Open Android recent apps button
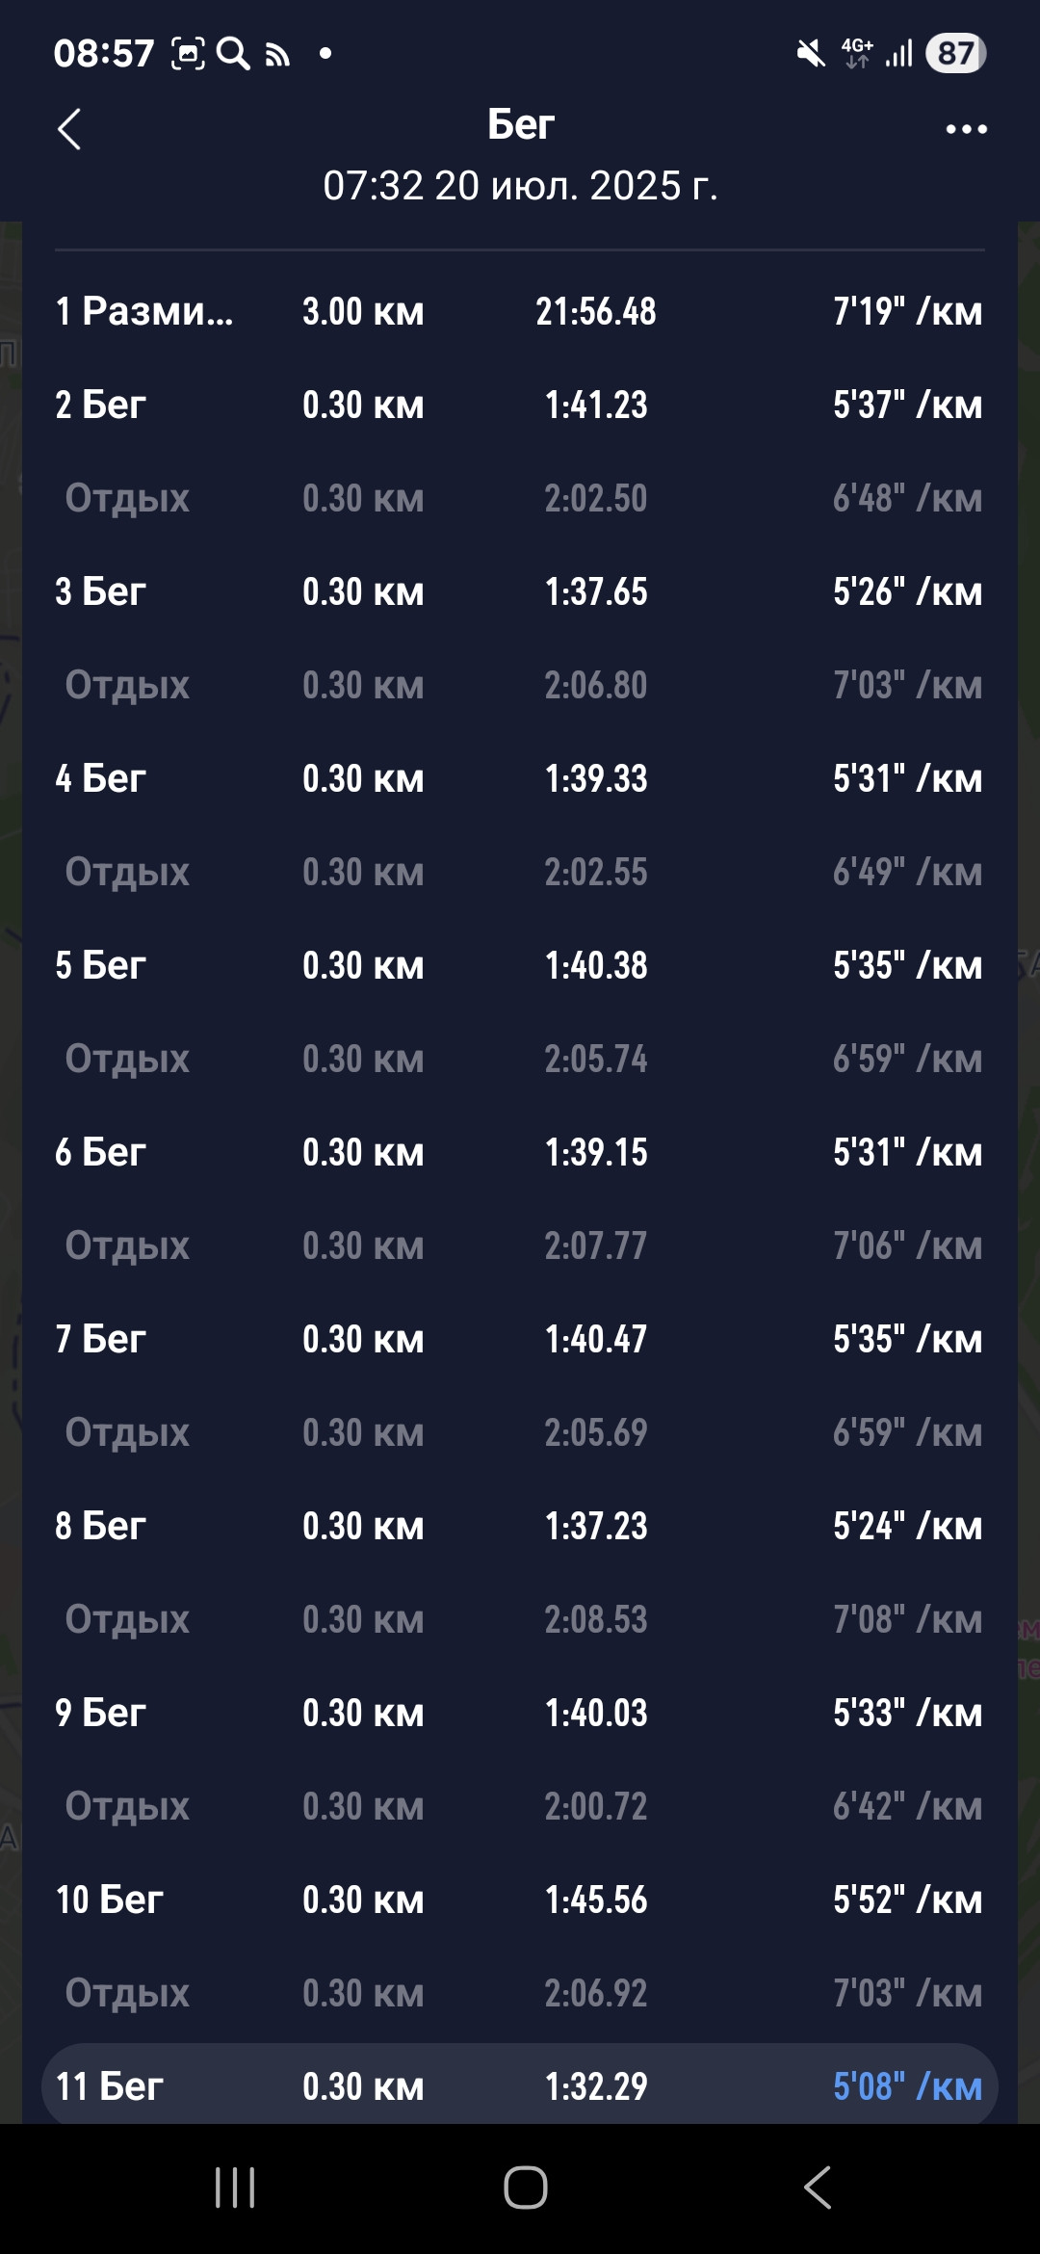The height and width of the screenshot is (2254, 1040). [x=235, y=2188]
